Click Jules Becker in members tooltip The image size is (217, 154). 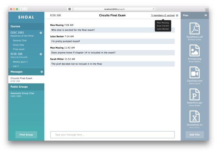(163, 29)
